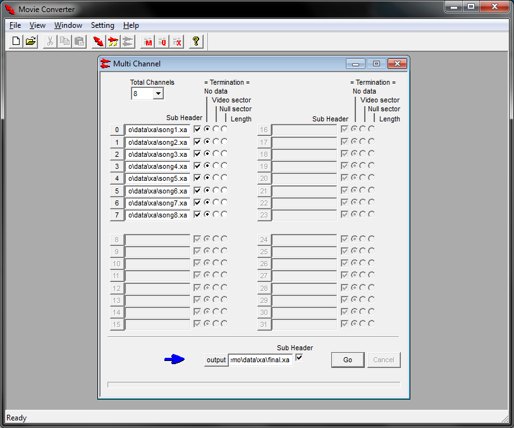Click the song1.xa file path field
Image resolution: width=514 pixels, height=428 pixels.
(157, 130)
